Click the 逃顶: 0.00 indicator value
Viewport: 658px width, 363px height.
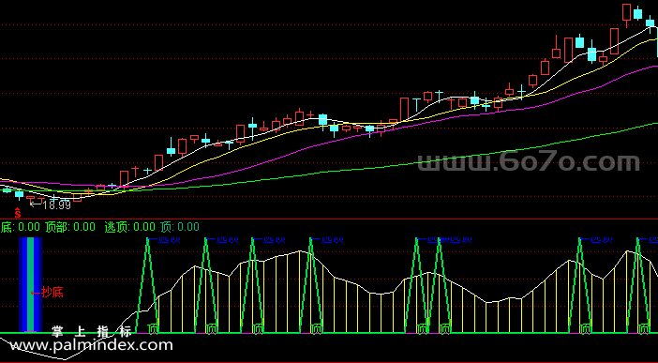tap(129, 227)
